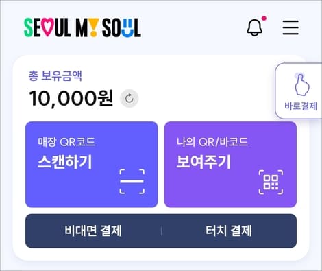Tap the 바로결제 finger icon
Screen dimensions: 322x271
(x=301, y=84)
